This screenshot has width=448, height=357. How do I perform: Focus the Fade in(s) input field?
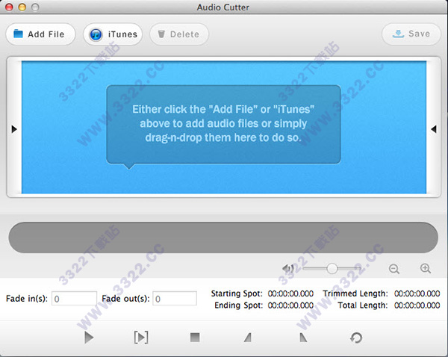click(x=74, y=299)
